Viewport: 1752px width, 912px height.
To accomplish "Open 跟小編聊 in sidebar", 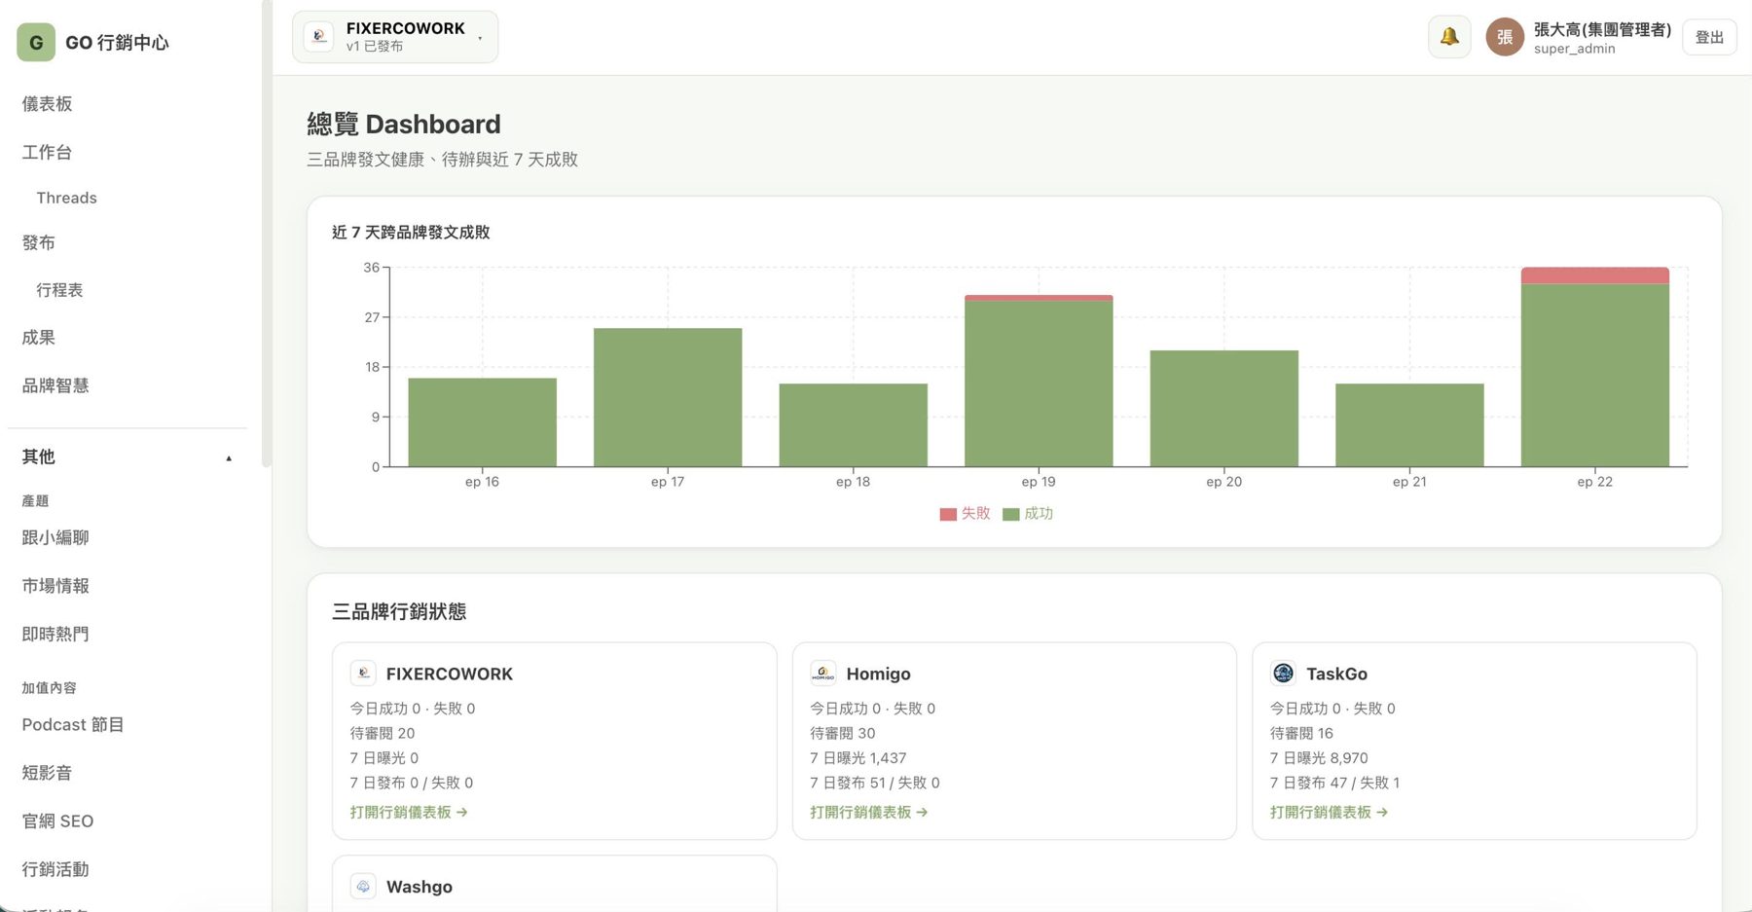I will 55,537.
